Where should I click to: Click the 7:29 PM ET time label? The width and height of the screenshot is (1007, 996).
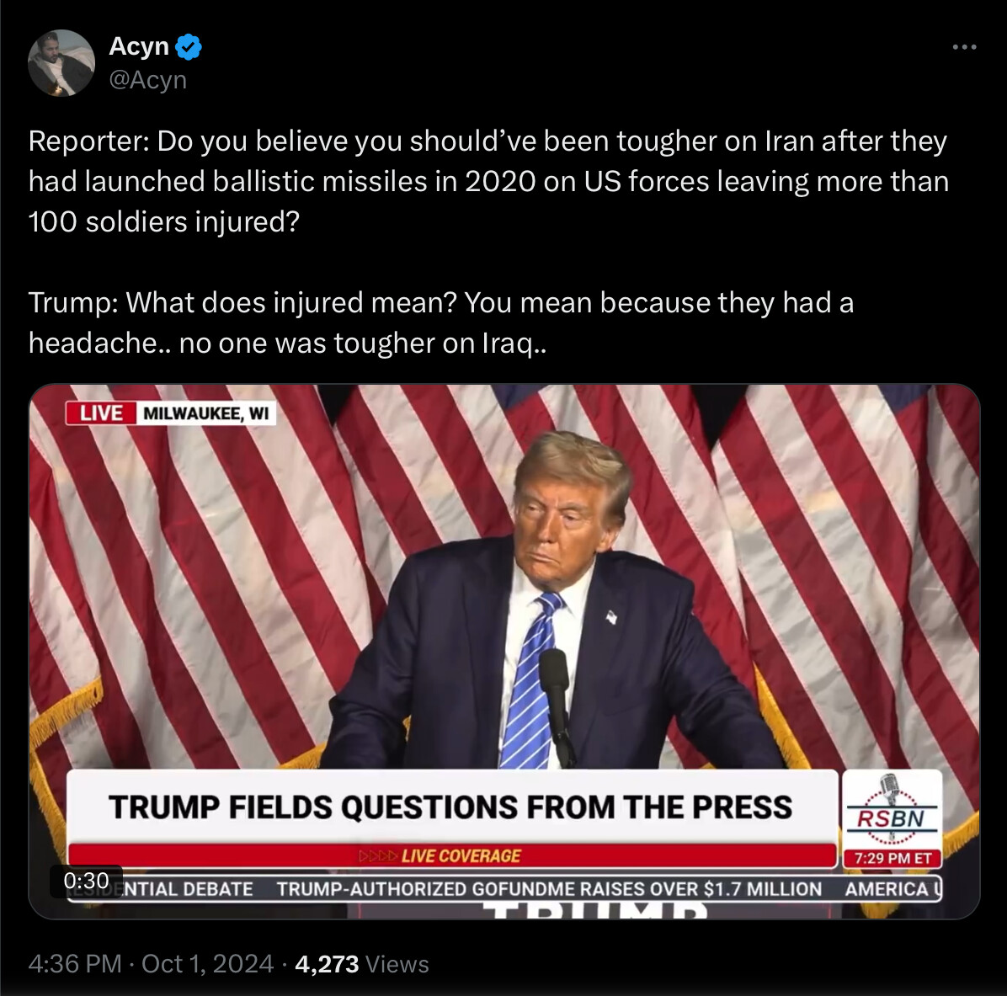point(892,859)
